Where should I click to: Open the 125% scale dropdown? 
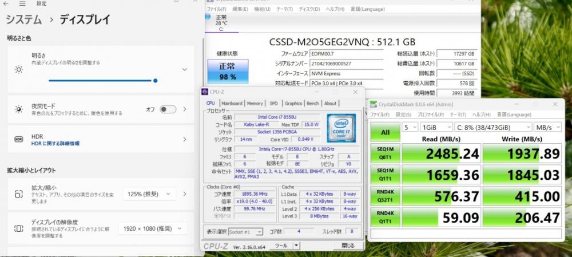149,194
